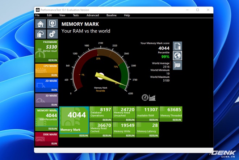
Task: Click the Memory Read Cached 36670 score
Action: [104, 125]
